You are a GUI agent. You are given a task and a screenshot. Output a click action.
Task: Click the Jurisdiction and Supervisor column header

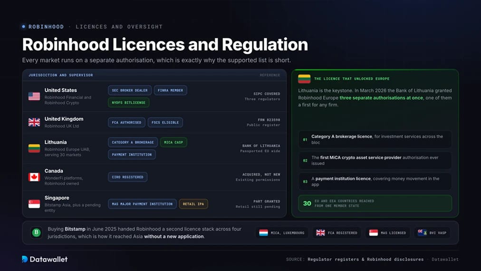pyautogui.click(x=61, y=75)
